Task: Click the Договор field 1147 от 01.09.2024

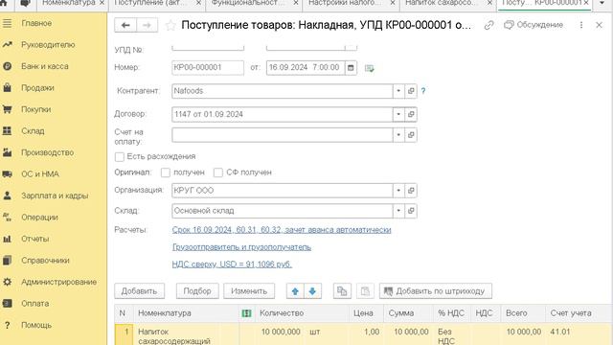Action: pos(282,114)
